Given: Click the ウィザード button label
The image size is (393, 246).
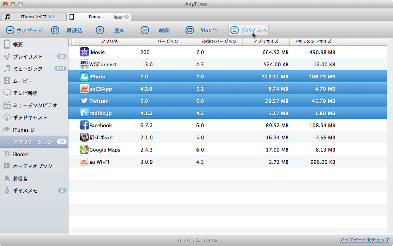Looking at the screenshot, I should coord(30,30).
